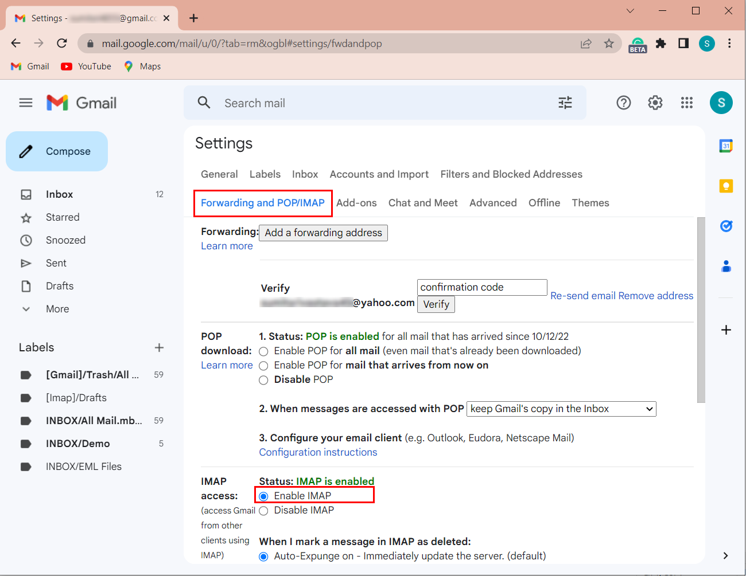
Task: Click the Search mail field
Action: pos(385,103)
